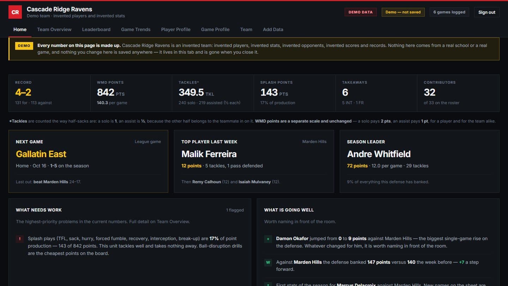The image size is (508, 286).
Task: Click the What Is Going Well heading
Action: pos(289,210)
